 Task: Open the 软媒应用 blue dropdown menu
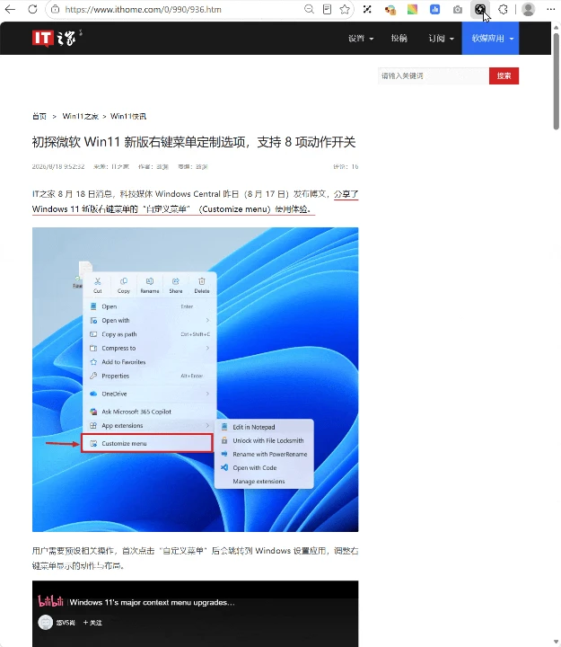pyautogui.click(x=490, y=39)
